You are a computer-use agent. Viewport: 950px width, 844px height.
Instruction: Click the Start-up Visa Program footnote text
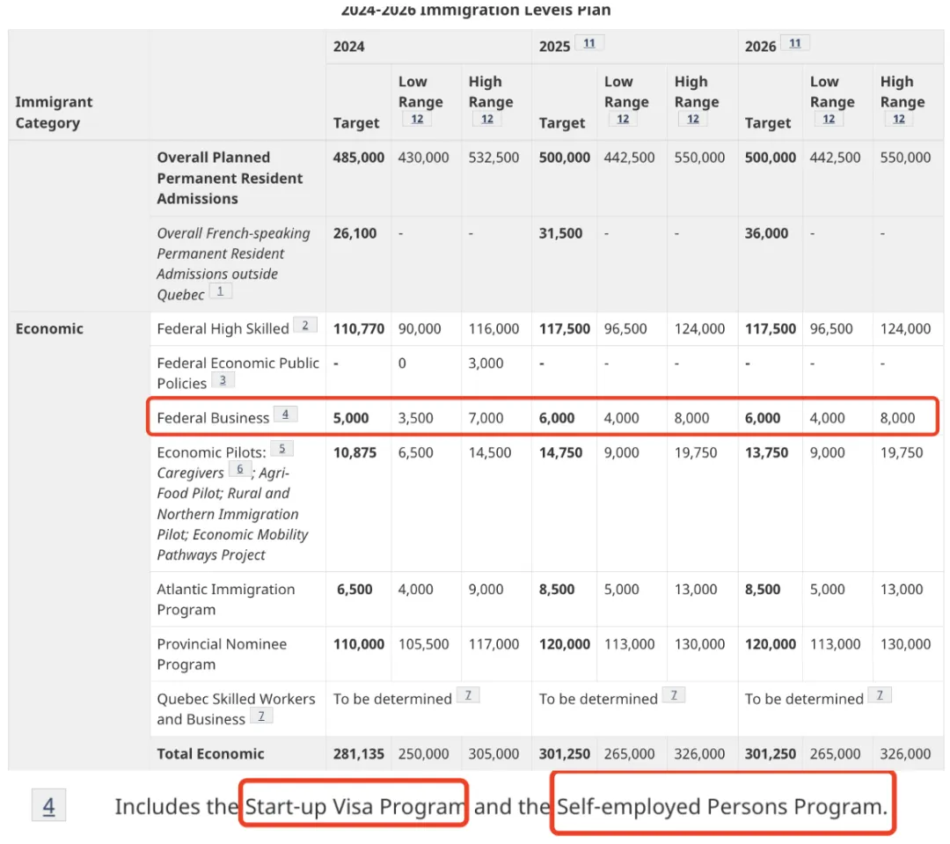354,806
